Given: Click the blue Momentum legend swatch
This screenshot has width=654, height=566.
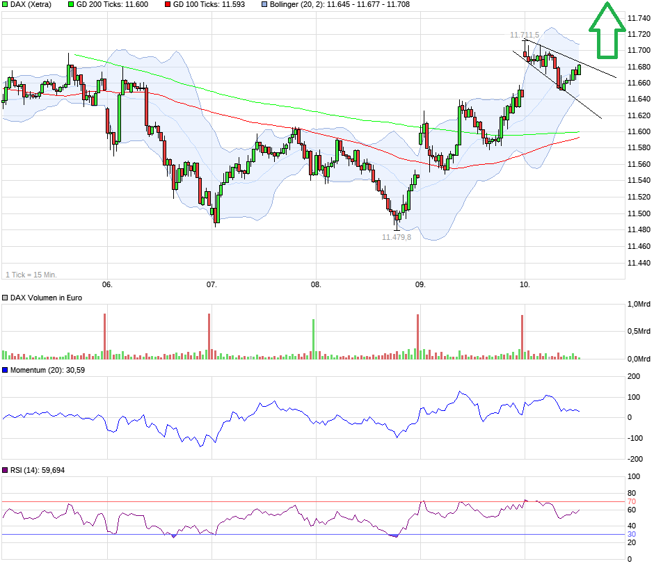Looking at the screenshot, I should pos(5,370).
